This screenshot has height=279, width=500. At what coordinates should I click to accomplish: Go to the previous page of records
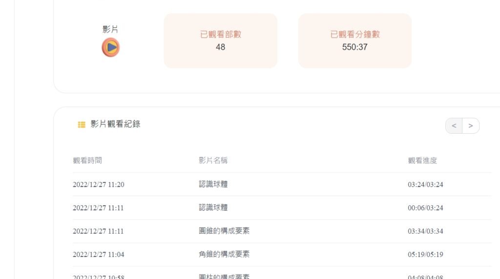coord(454,126)
